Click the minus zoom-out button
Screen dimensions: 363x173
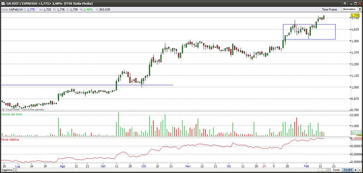(x=360, y=170)
